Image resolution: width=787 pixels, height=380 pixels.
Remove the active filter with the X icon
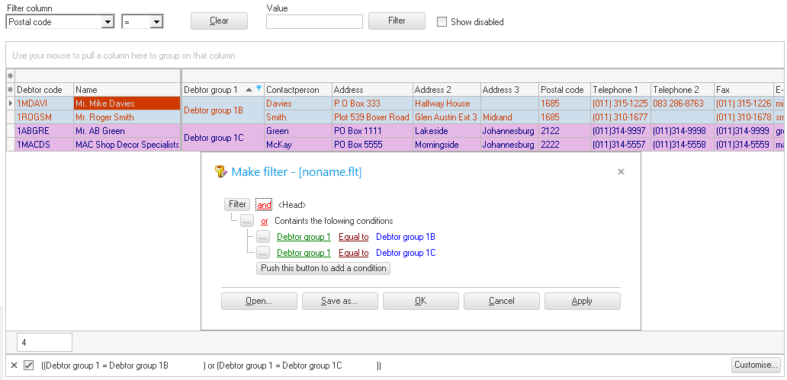click(x=14, y=366)
